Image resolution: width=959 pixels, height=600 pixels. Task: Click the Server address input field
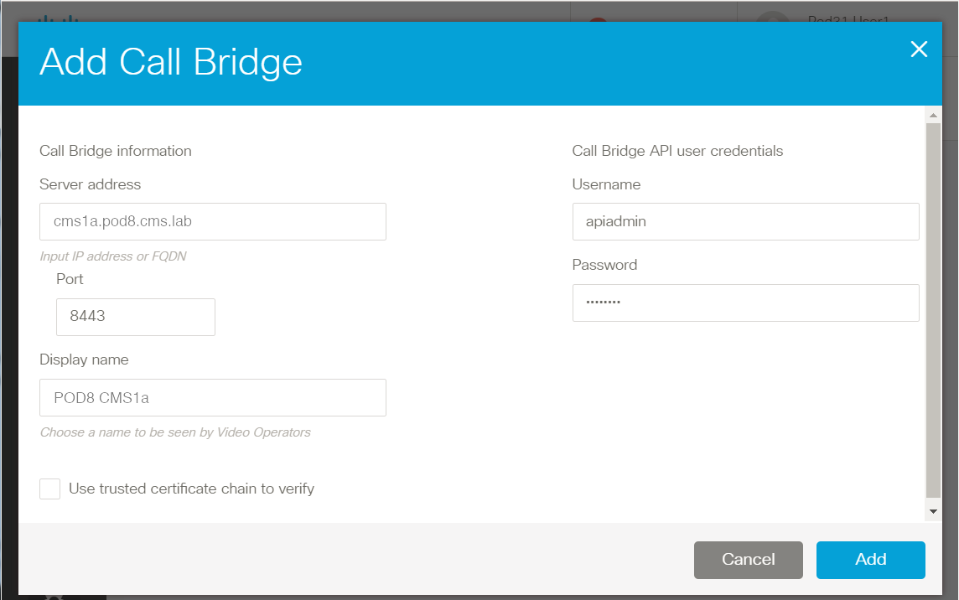[213, 221]
